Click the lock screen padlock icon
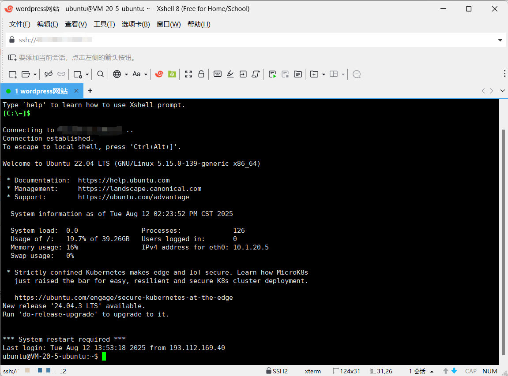Viewport: 508px width, 376px height. click(201, 74)
